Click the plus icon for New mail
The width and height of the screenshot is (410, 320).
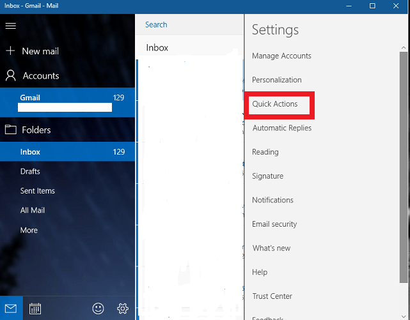tap(10, 50)
